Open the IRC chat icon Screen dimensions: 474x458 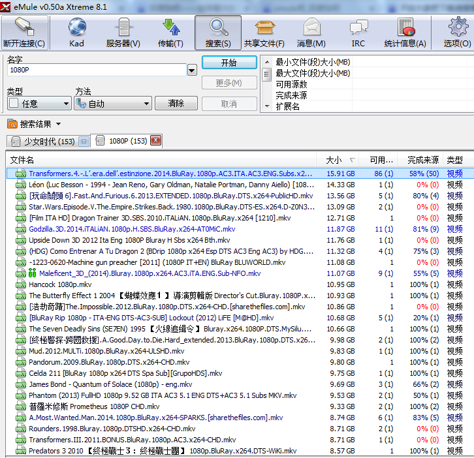pyautogui.click(x=358, y=27)
